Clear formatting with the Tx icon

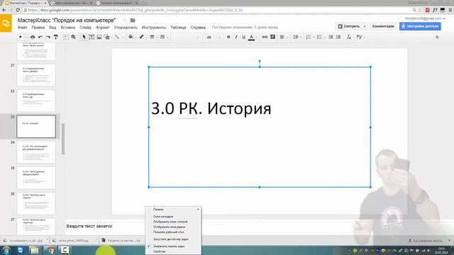(x=348, y=37)
